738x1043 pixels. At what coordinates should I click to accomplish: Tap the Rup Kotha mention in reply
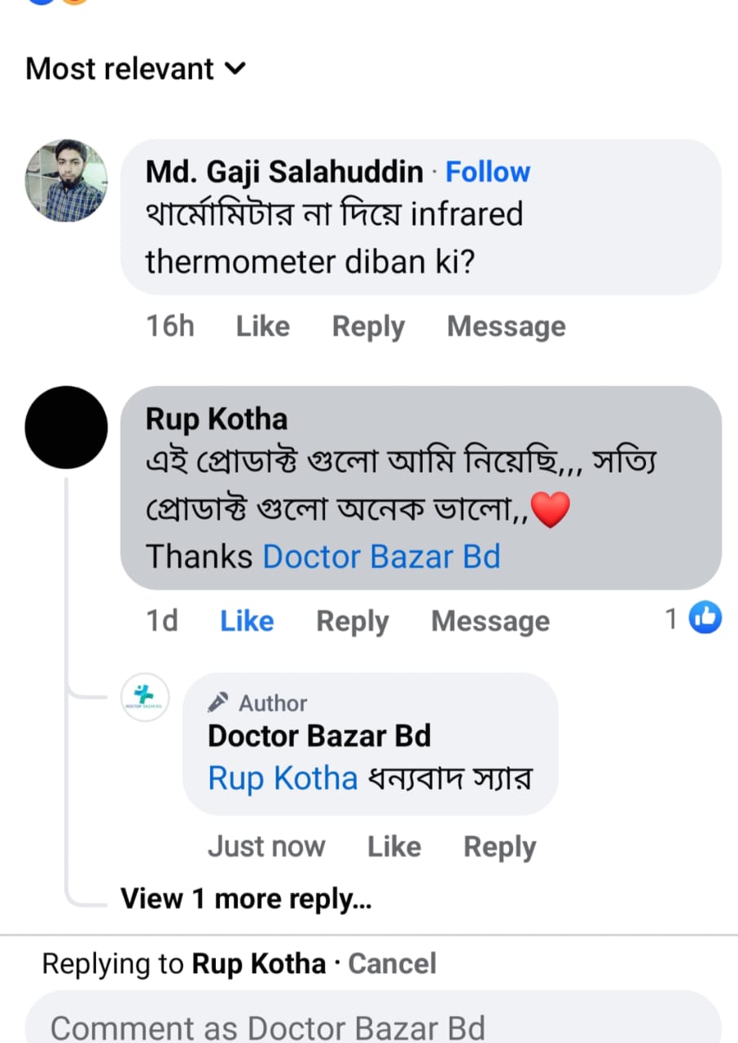point(283,779)
